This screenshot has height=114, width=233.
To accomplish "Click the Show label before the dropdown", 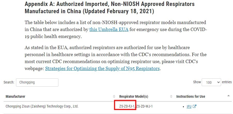I will 197,82.
